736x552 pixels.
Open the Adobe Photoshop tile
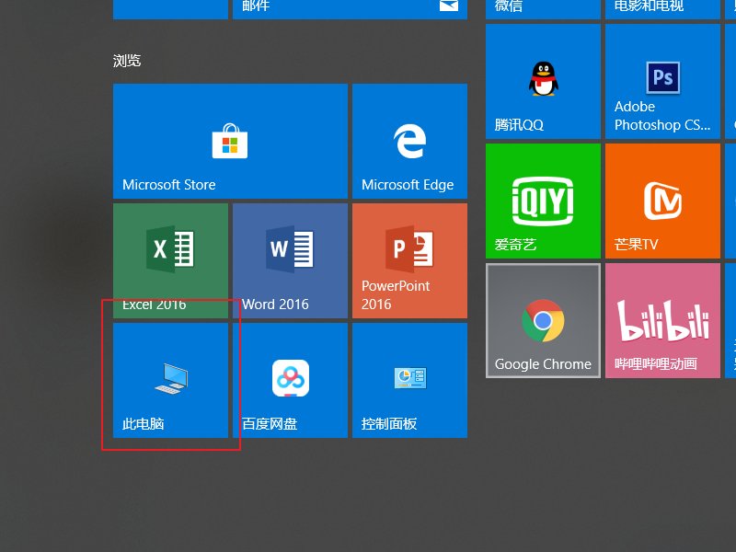[662, 81]
